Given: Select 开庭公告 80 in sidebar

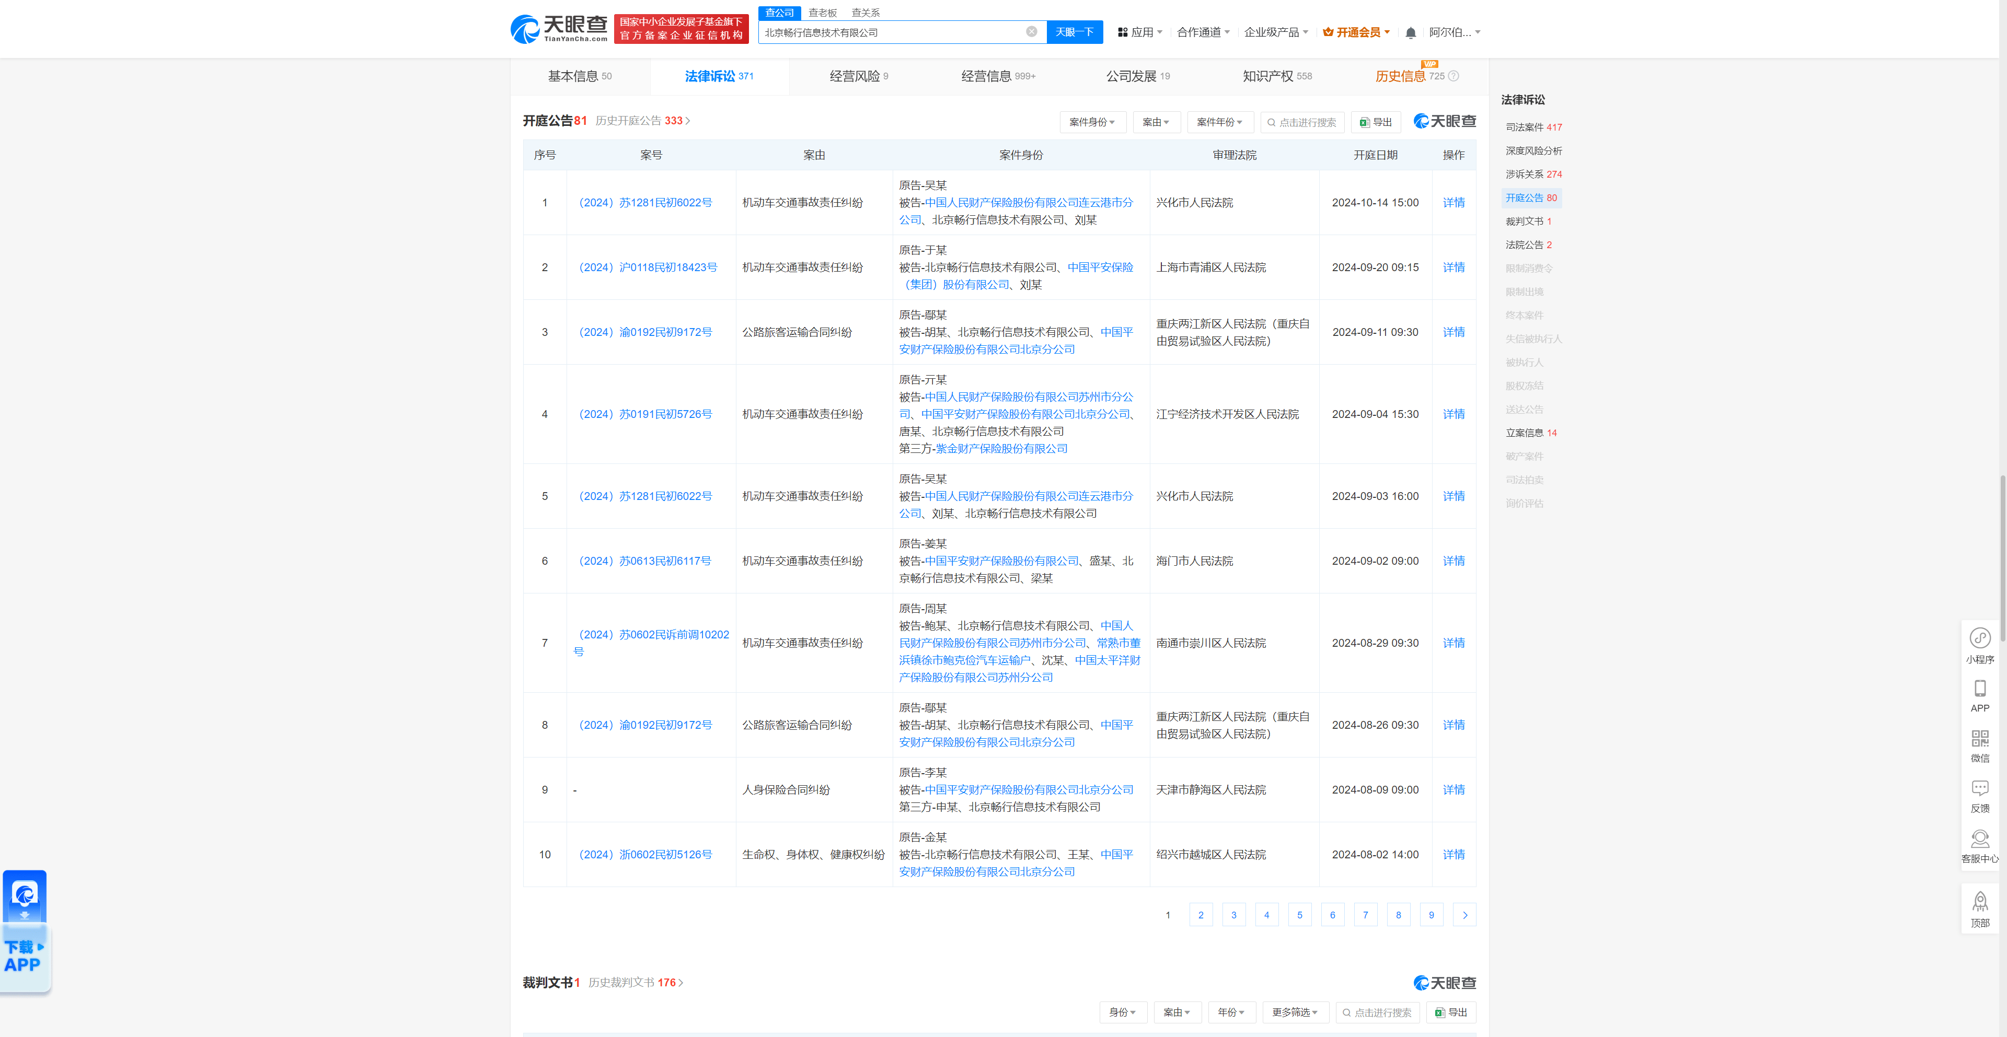Looking at the screenshot, I should pos(1531,198).
